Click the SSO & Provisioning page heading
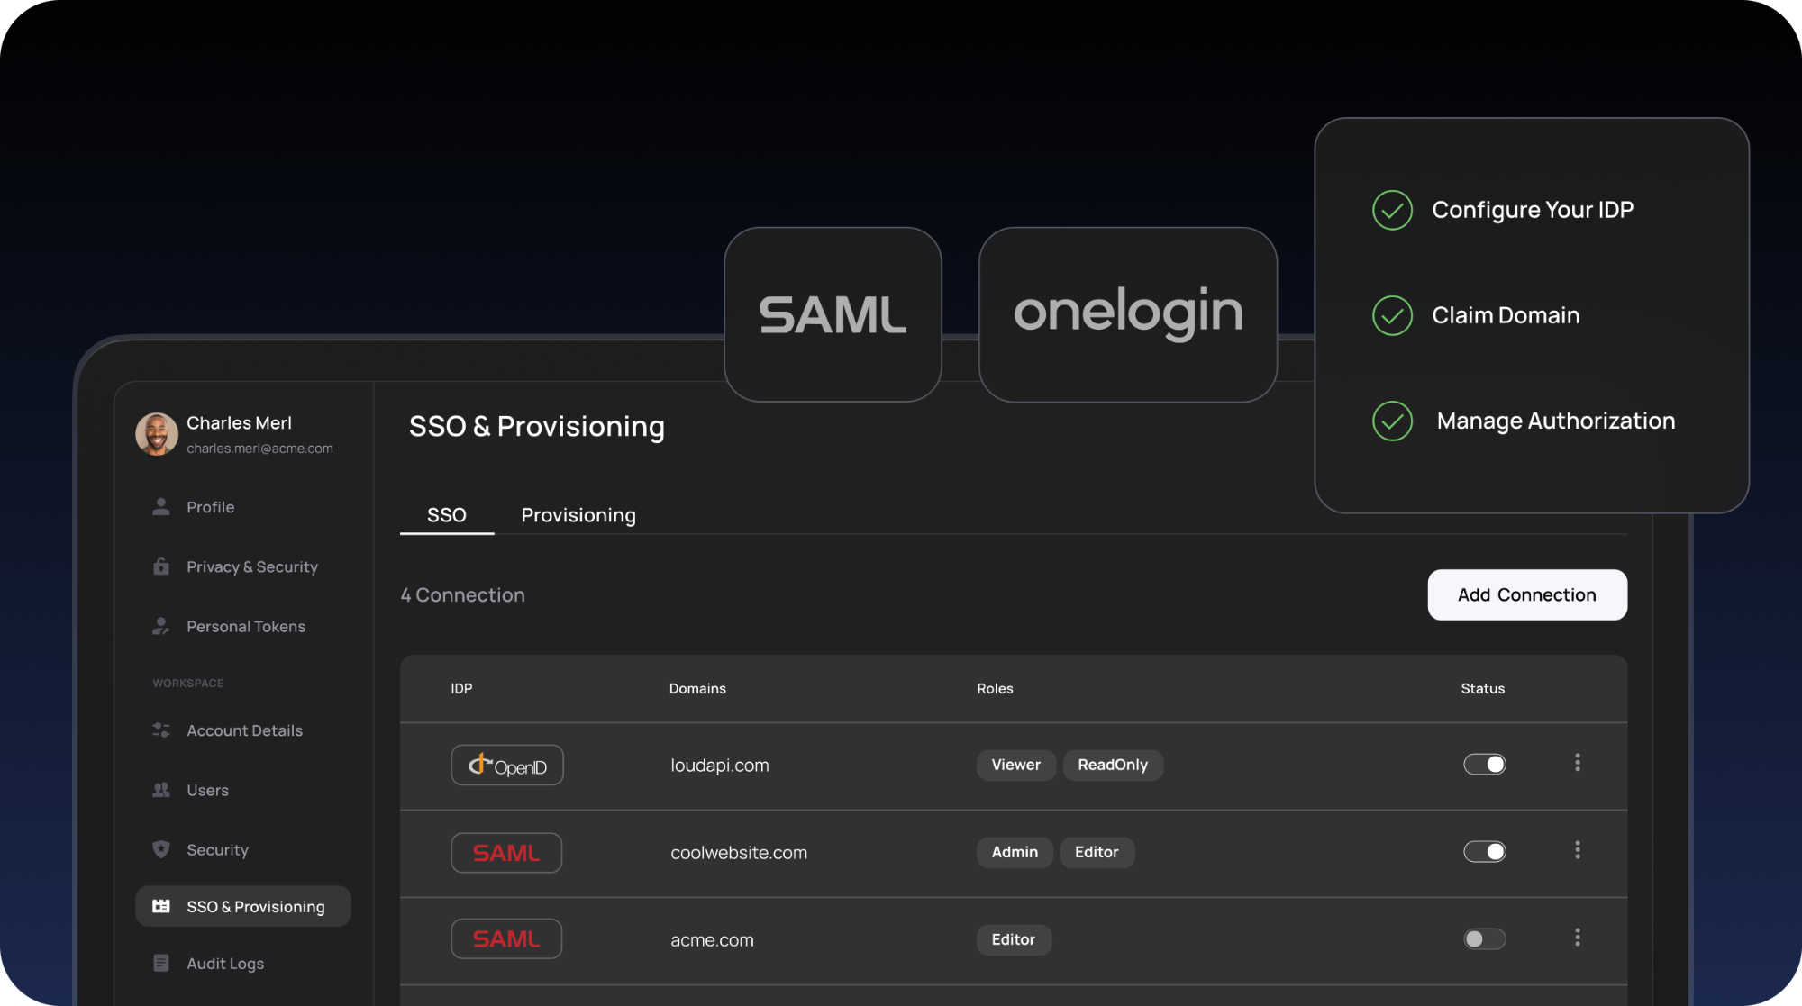This screenshot has width=1802, height=1006. click(x=537, y=426)
